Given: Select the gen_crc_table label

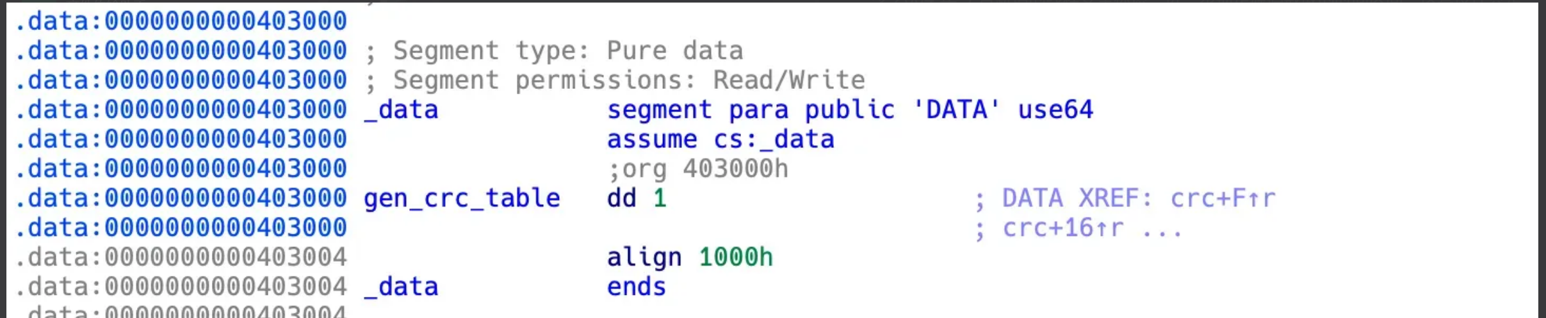Looking at the screenshot, I should pyautogui.click(x=462, y=198).
